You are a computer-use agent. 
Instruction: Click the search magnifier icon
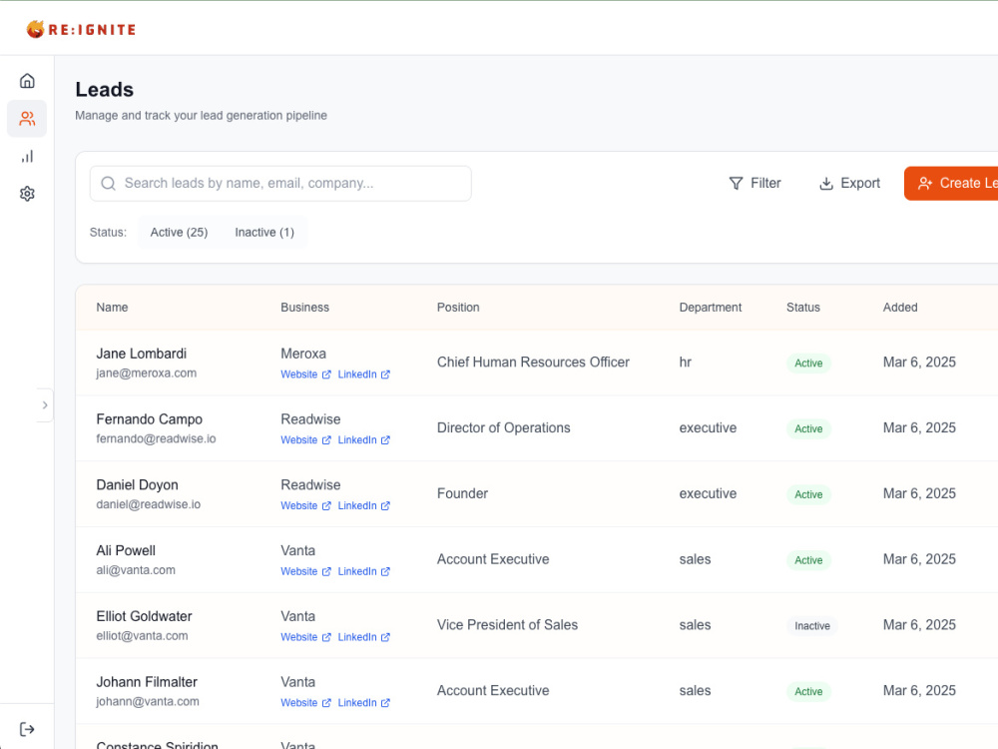tap(108, 184)
